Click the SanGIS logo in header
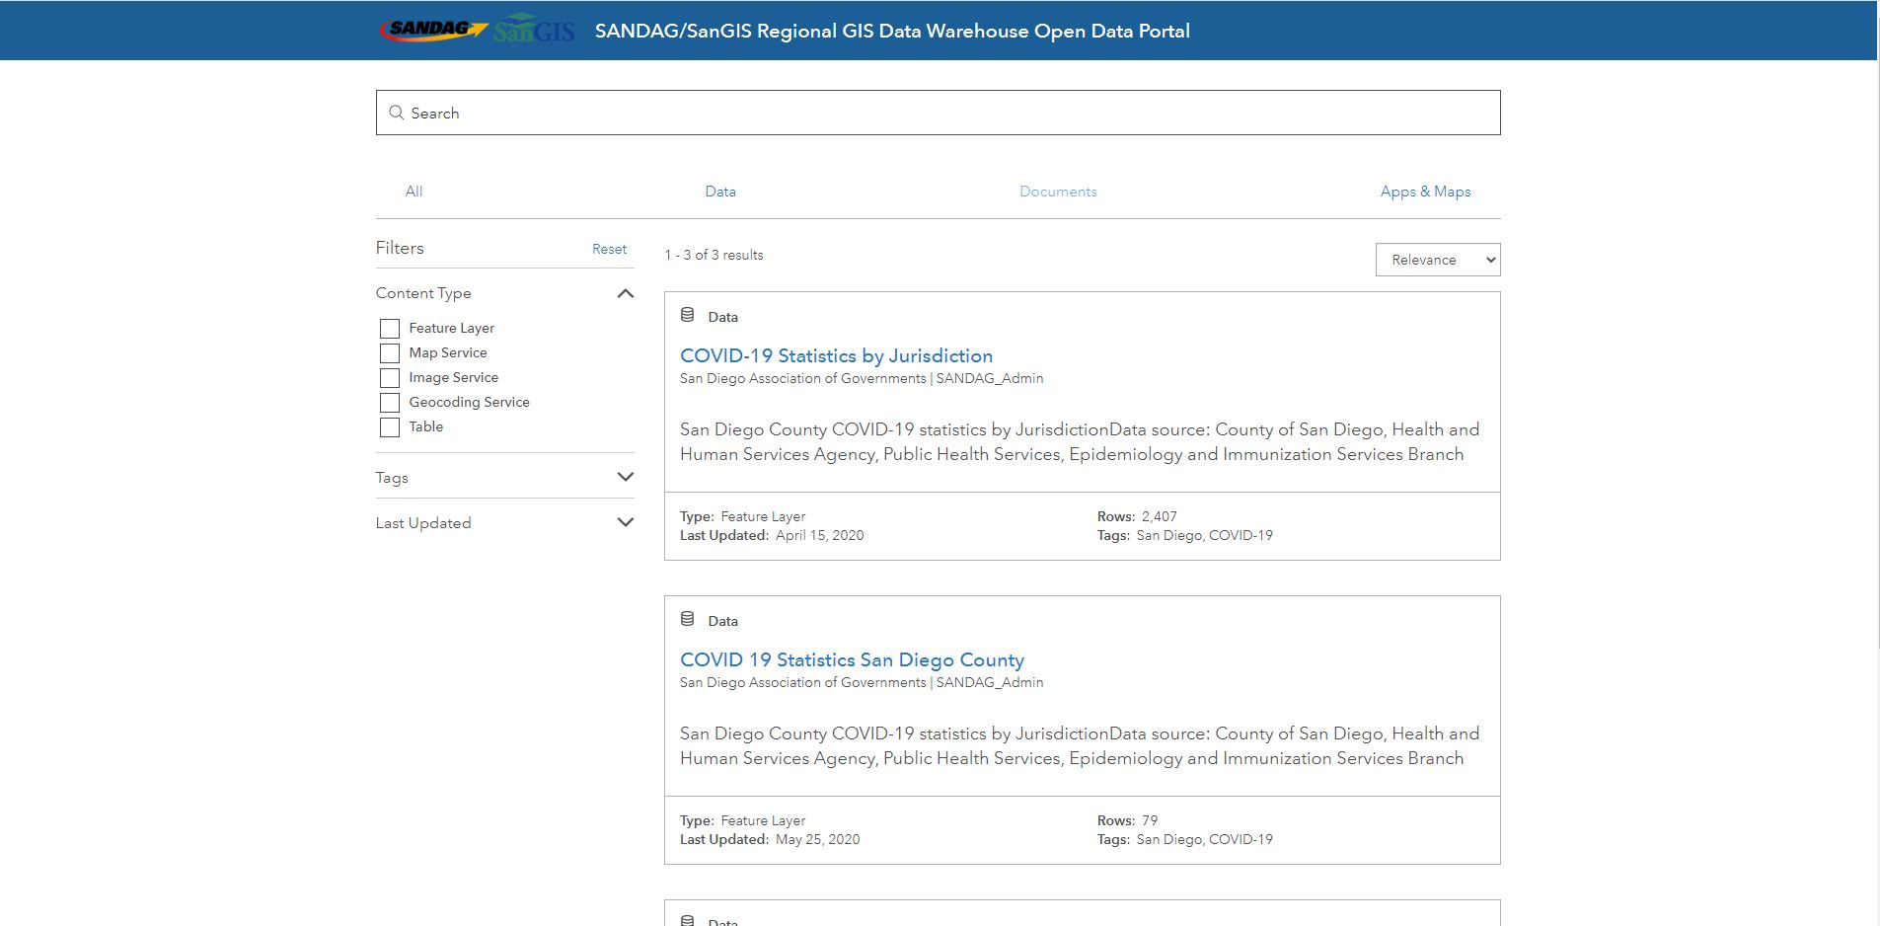The height and width of the screenshot is (926, 1880). click(x=534, y=31)
